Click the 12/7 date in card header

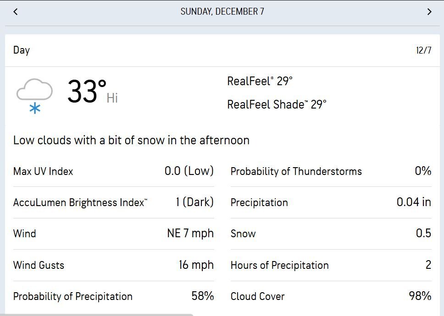pyautogui.click(x=423, y=50)
